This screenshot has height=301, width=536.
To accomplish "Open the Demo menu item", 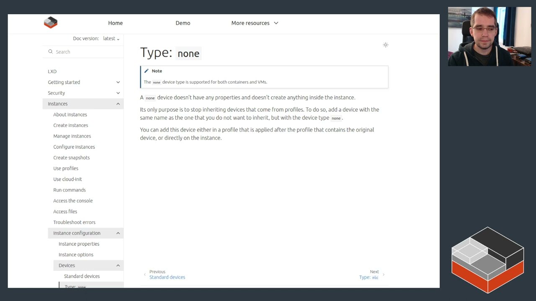I will pos(183,23).
